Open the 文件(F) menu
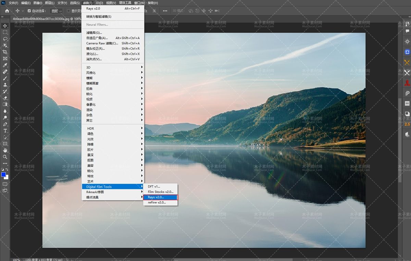The image size is (411, 261). (13, 3)
